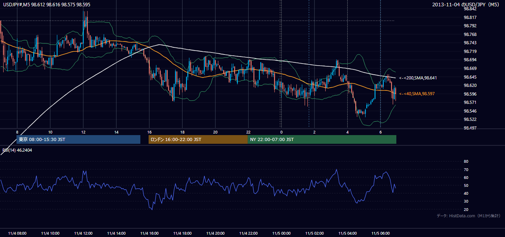Click the bottom time label 11/5 00:00
This screenshot has height=237, width=505.
(x=281, y=233)
